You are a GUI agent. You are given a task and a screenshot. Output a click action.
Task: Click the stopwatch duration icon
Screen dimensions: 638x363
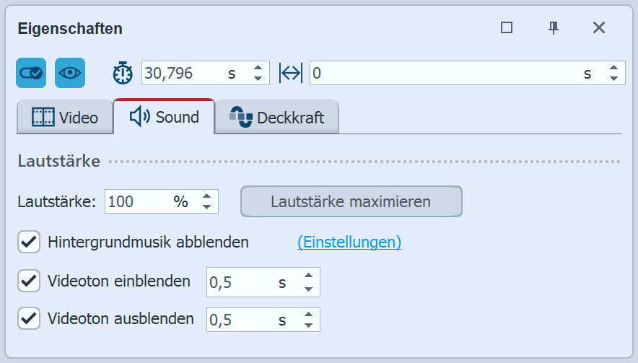(123, 73)
